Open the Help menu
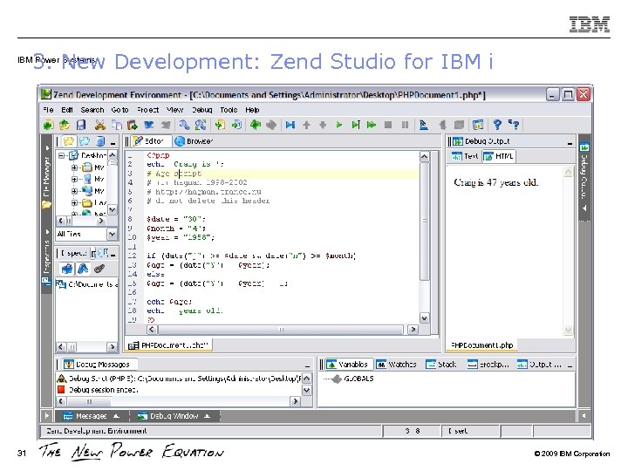The height and width of the screenshot is (471, 628). pyautogui.click(x=252, y=110)
